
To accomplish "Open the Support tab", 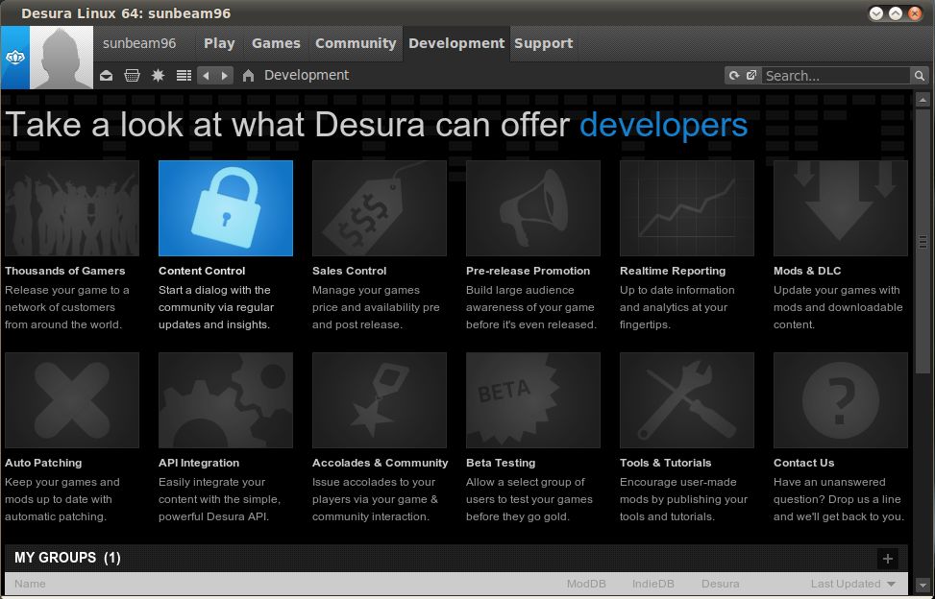I will click(543, 43).
